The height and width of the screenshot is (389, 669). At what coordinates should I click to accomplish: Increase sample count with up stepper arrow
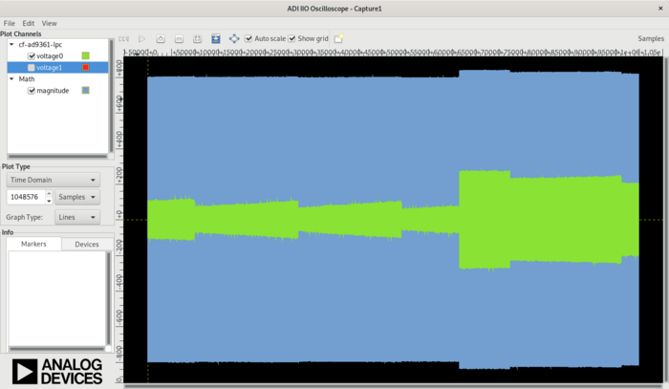click(x=49, y=194)
